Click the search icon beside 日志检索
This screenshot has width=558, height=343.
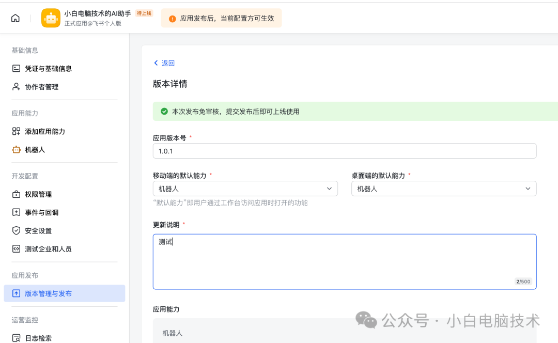[16, 338]
